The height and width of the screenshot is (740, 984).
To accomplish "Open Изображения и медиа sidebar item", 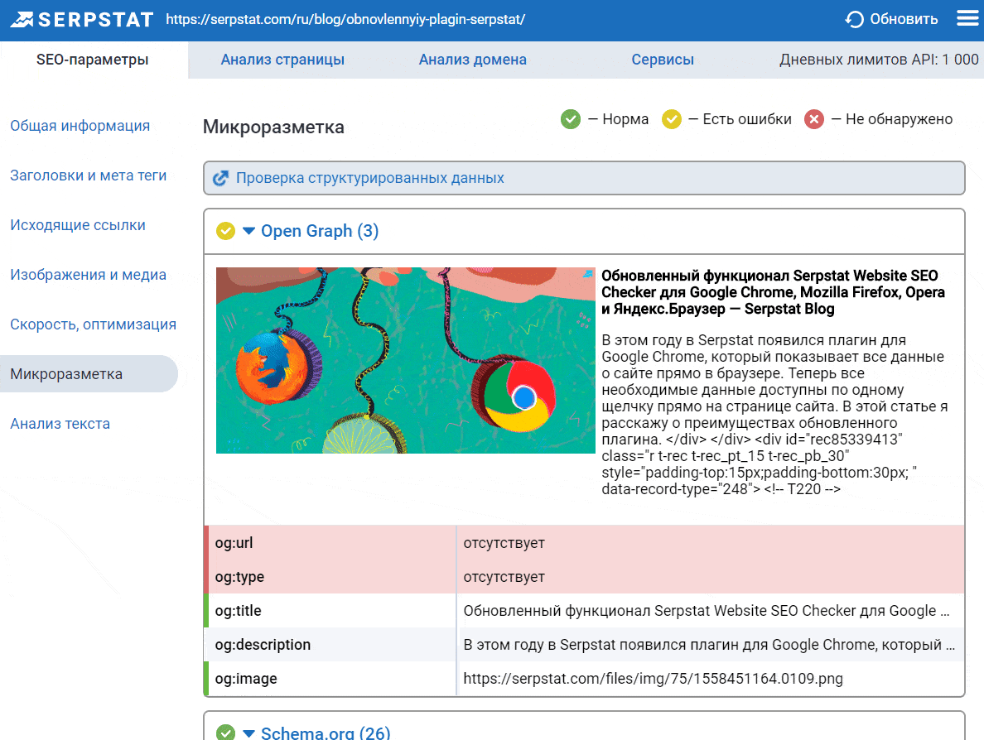I will 89,275.
